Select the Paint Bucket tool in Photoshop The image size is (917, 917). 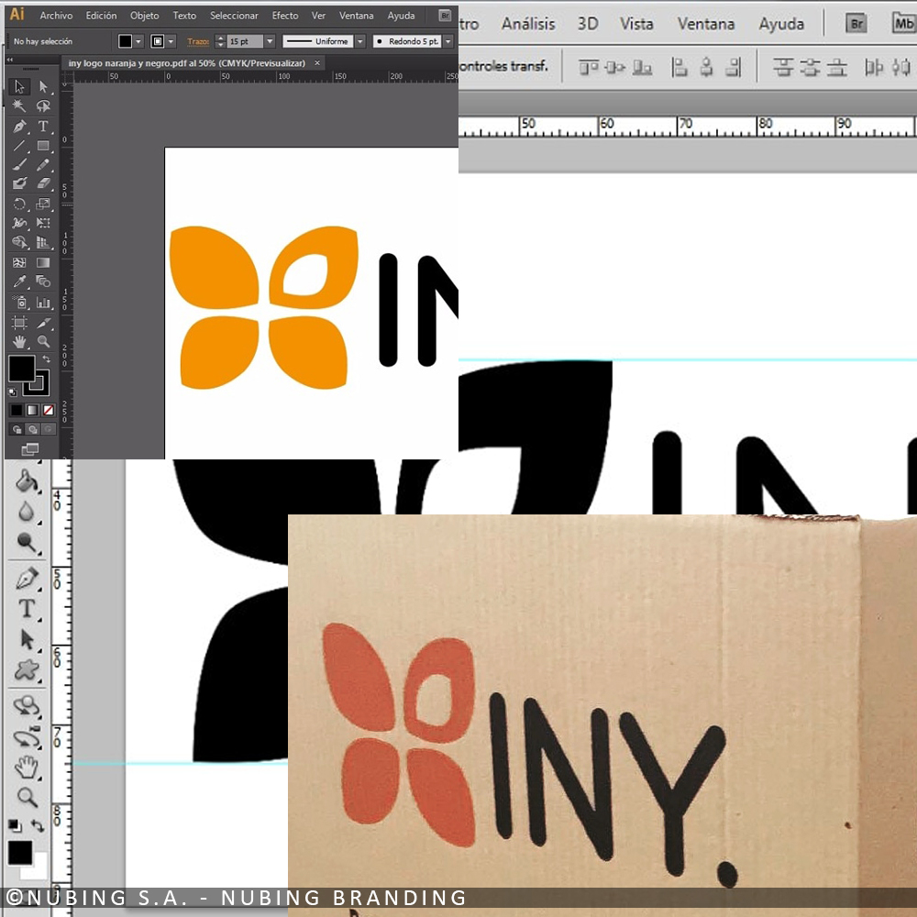point(27,481)
